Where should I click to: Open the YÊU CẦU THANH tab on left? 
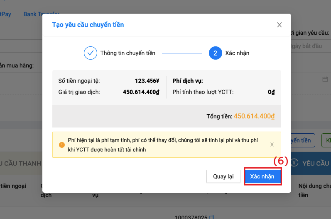(21, 163)
